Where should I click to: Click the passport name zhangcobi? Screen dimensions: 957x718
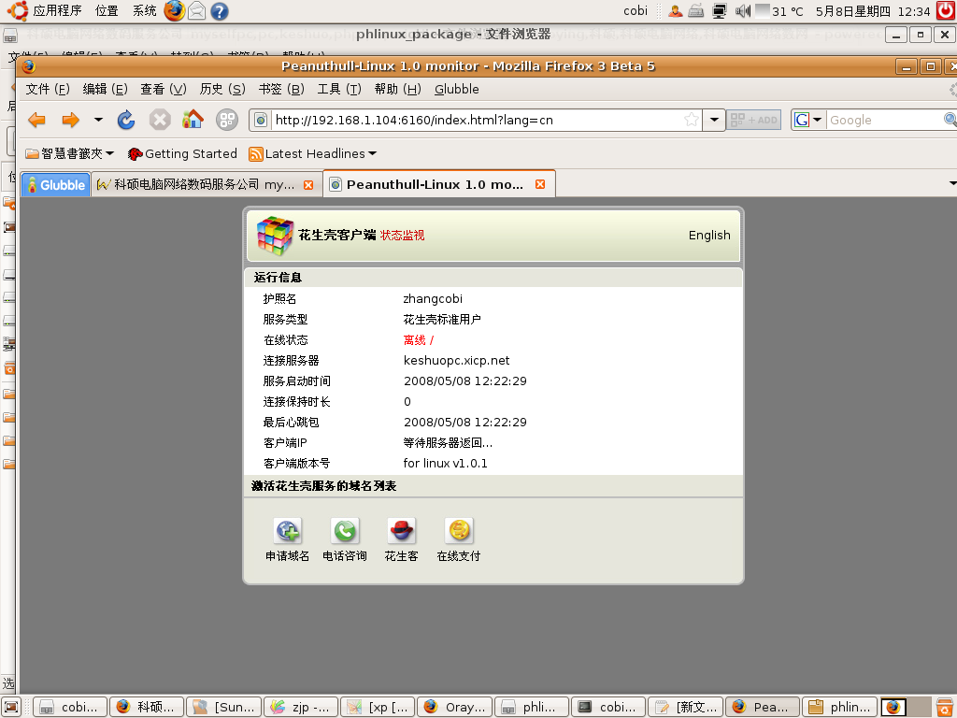[x=433, y=298]
